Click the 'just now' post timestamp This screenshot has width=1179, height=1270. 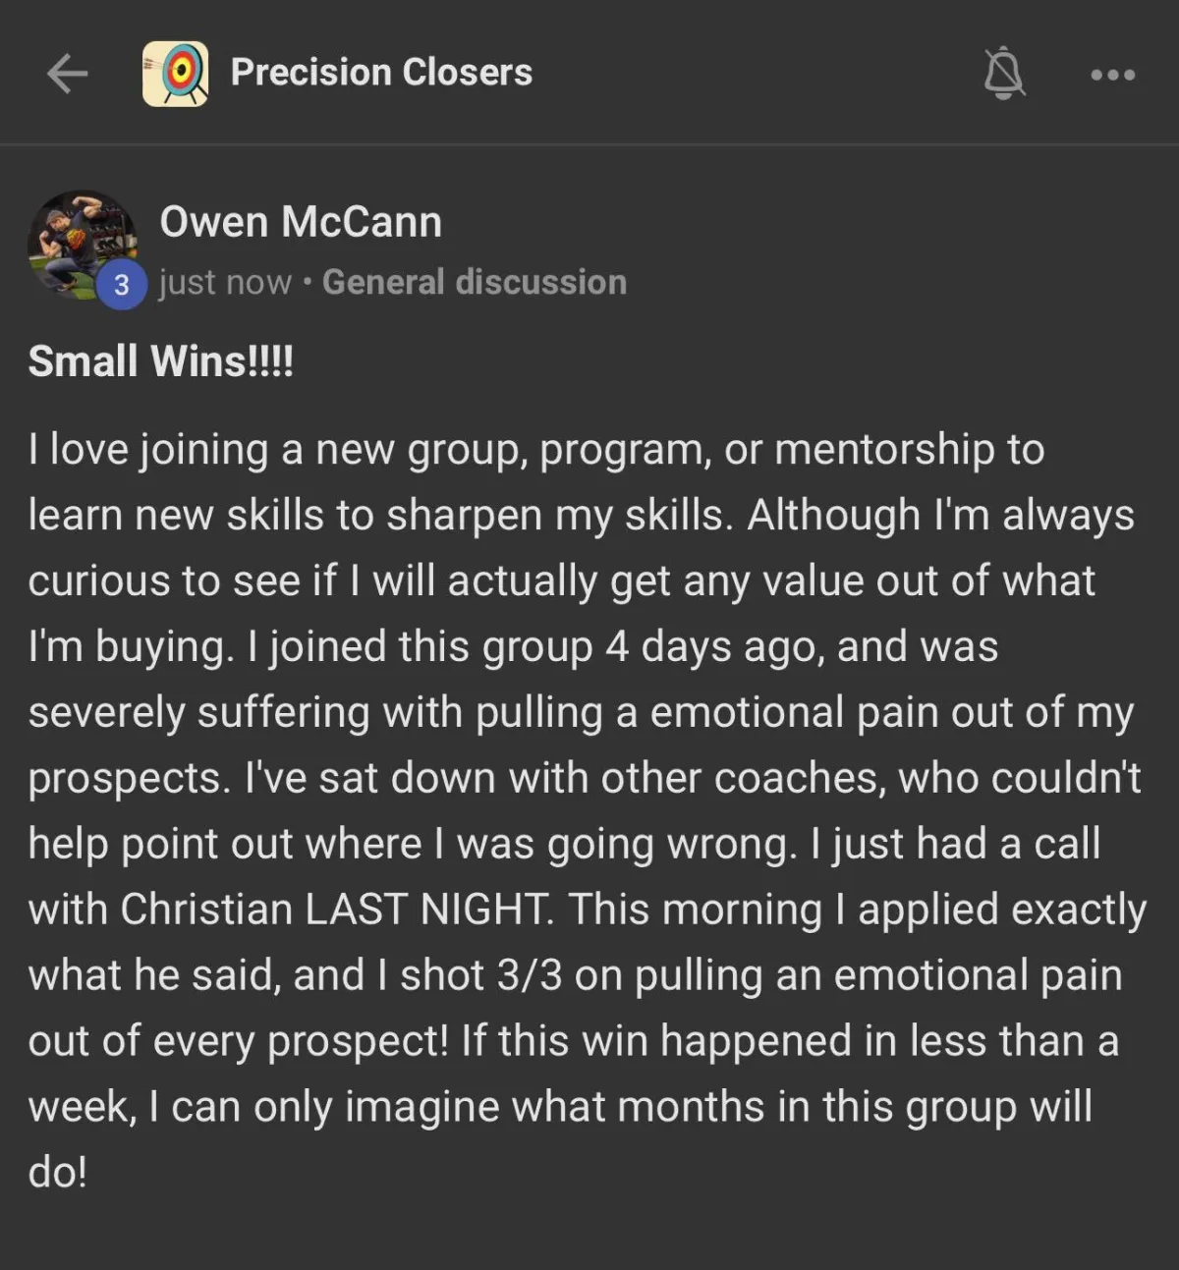click(225, 283)
